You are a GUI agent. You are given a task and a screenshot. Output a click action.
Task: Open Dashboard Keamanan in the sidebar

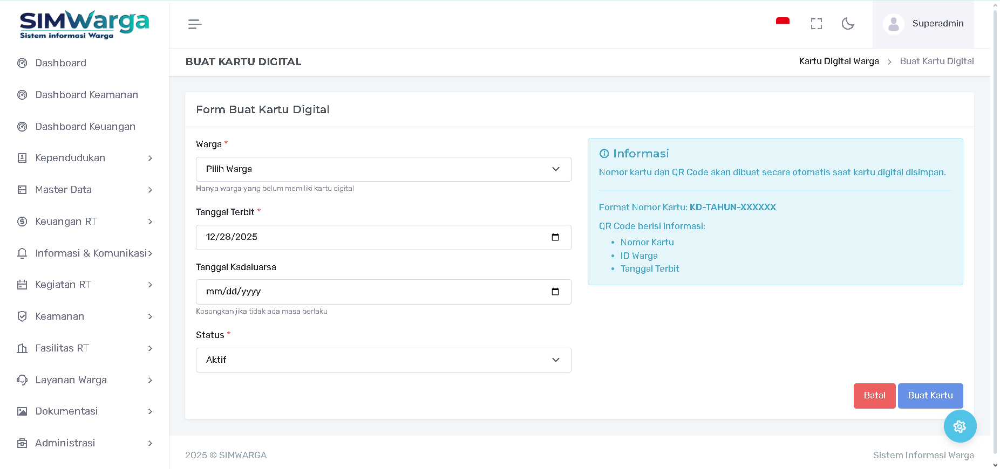tap(86, 95)
